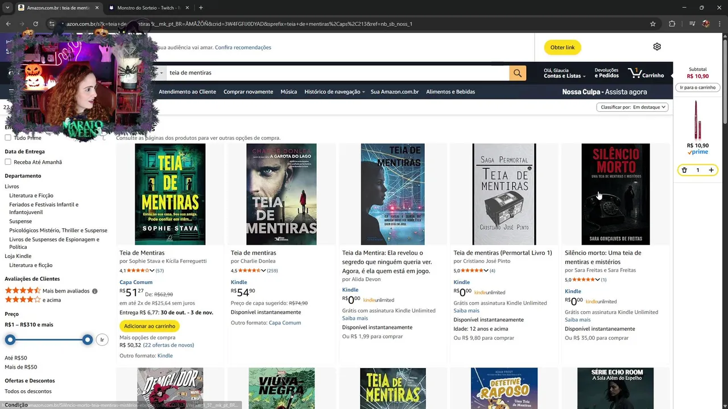This screenshot has width=728, height=409.
Task: Delete the cart item with trash icon
Action: 684,170
